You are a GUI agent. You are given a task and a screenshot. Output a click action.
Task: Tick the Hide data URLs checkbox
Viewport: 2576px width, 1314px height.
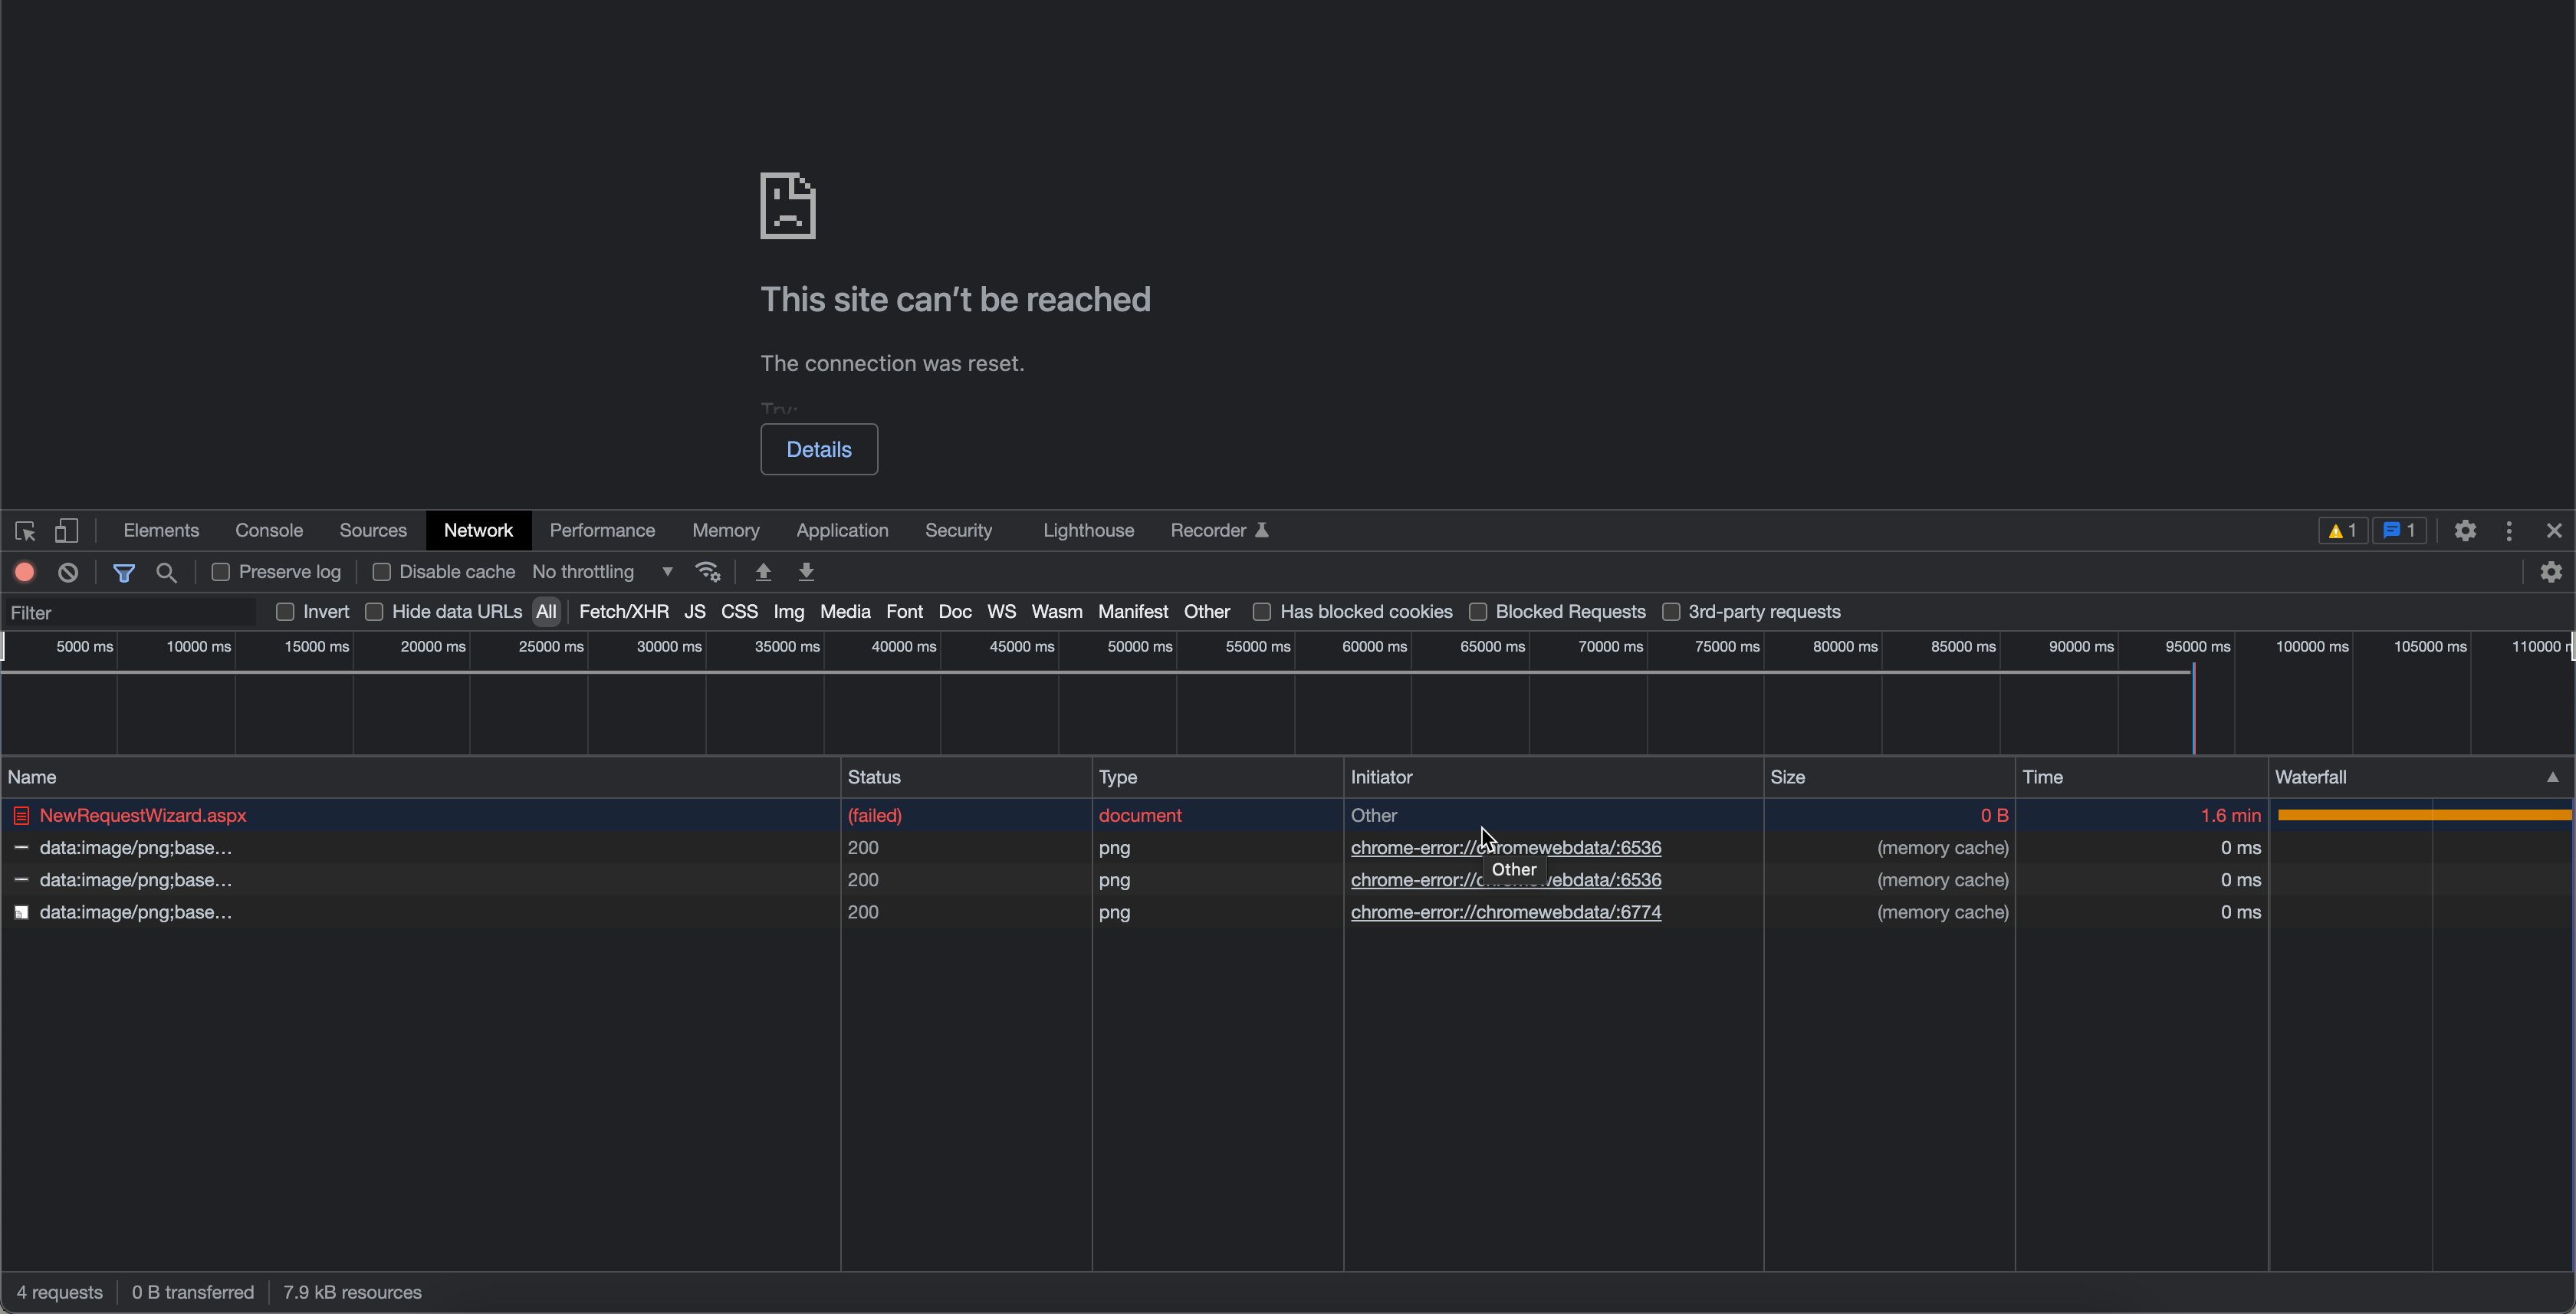(374, 612)
